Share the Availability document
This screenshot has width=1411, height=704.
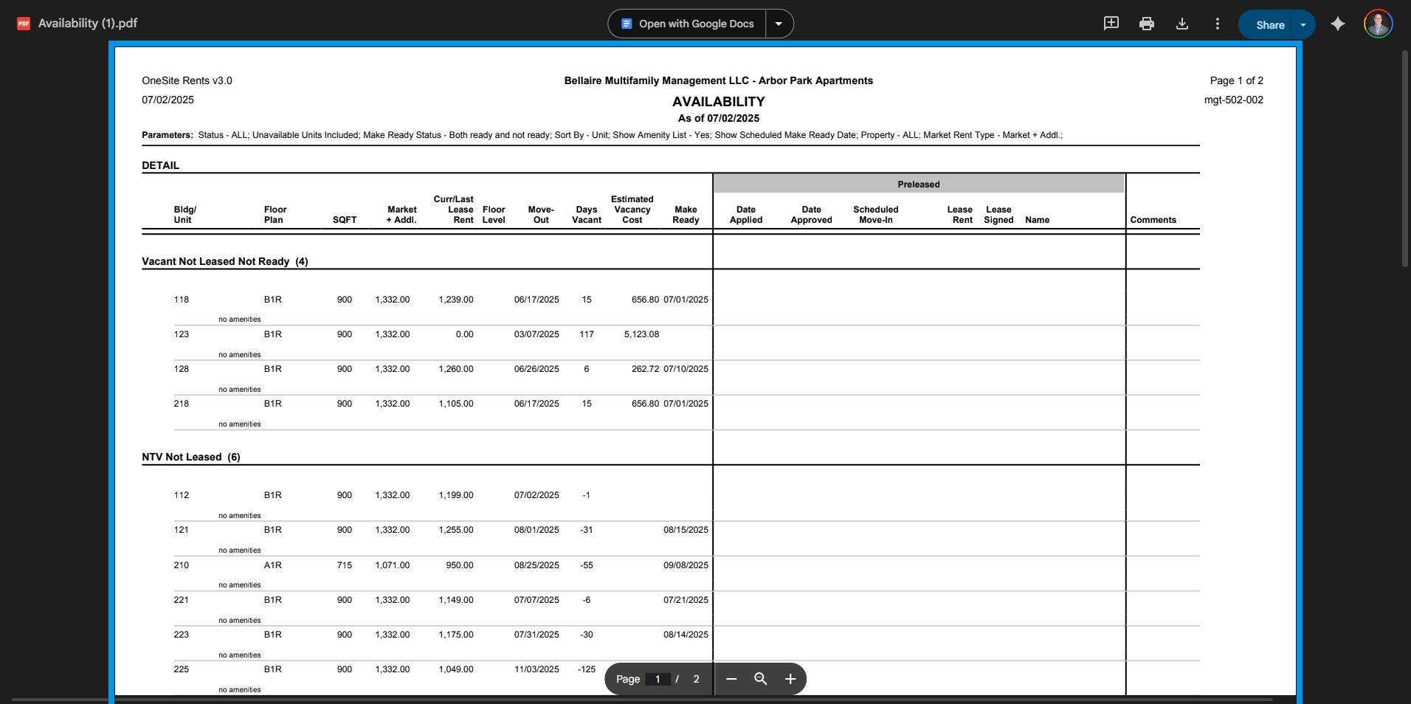[1271, 23]
